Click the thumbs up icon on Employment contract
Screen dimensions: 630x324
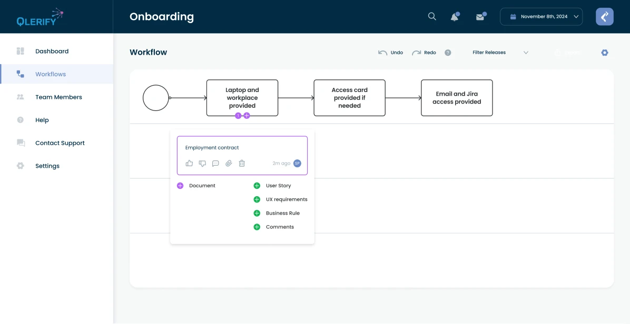[190, 164]
